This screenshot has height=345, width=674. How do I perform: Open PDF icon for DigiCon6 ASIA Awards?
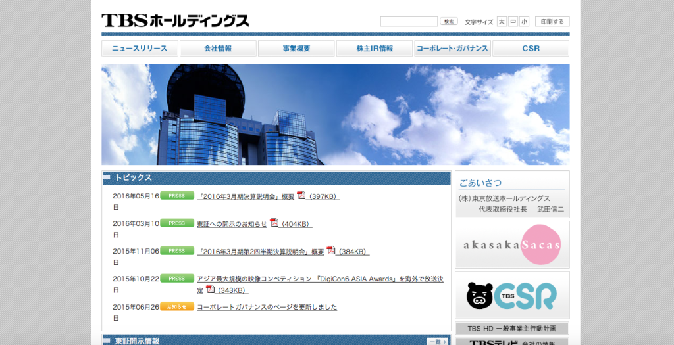pos(210,289)
